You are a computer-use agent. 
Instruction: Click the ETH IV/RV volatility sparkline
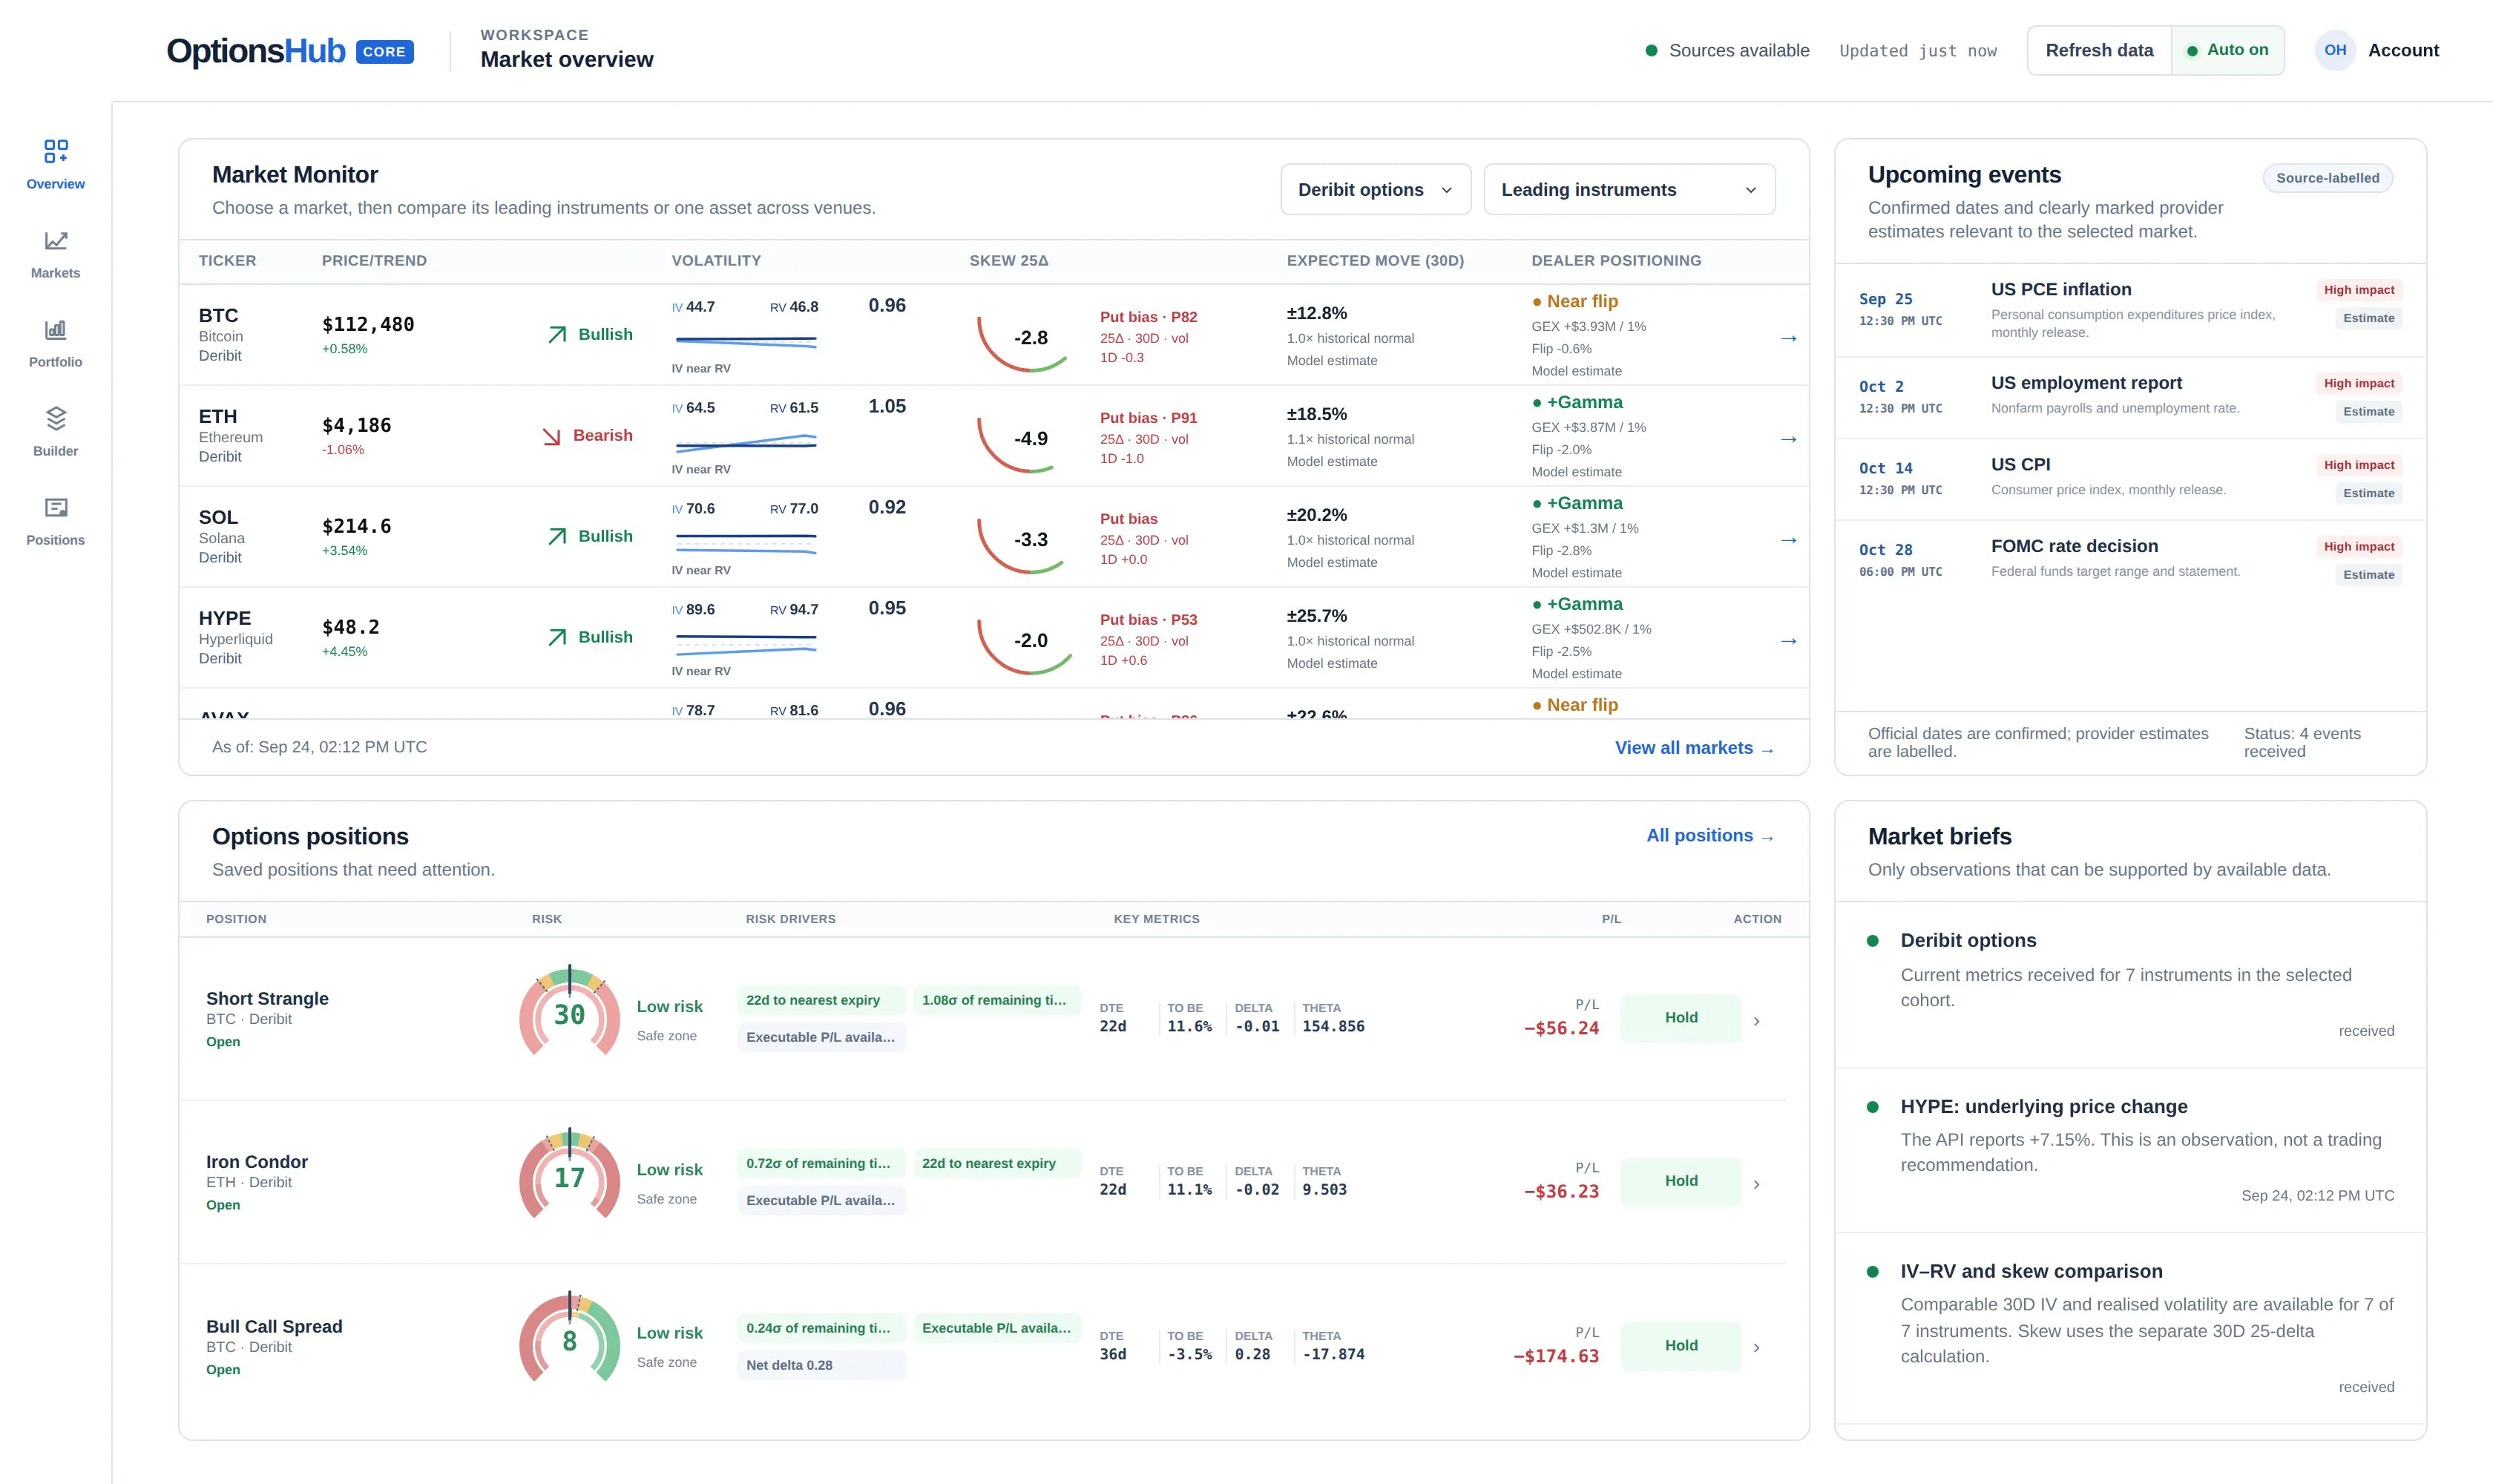(x=746, y=442)
